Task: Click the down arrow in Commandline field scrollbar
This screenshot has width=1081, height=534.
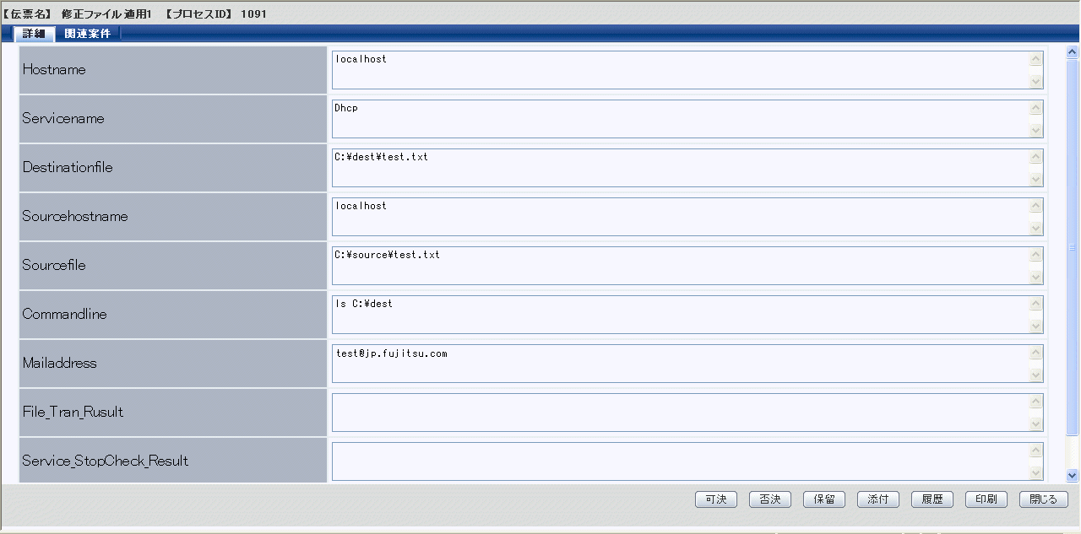Action: click(1036, 326)
